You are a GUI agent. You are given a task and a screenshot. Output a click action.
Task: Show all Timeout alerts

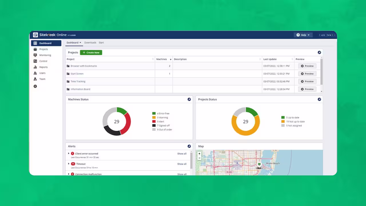tap(182, 164)
